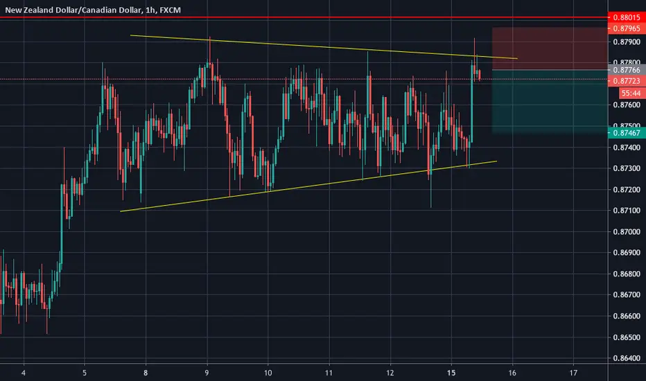Click date 10 on the time axis

coord(268,373)
